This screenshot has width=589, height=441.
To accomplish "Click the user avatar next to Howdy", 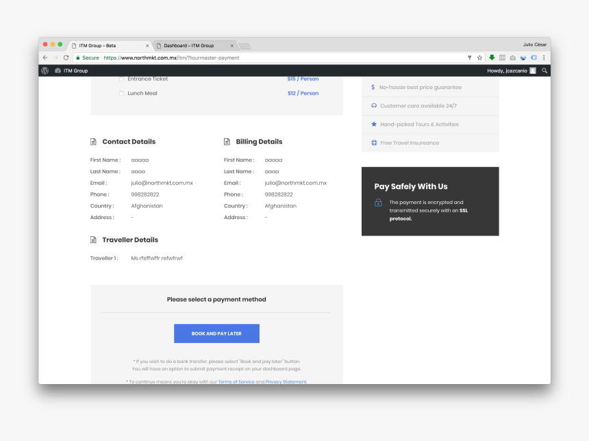I will point(533,71).
